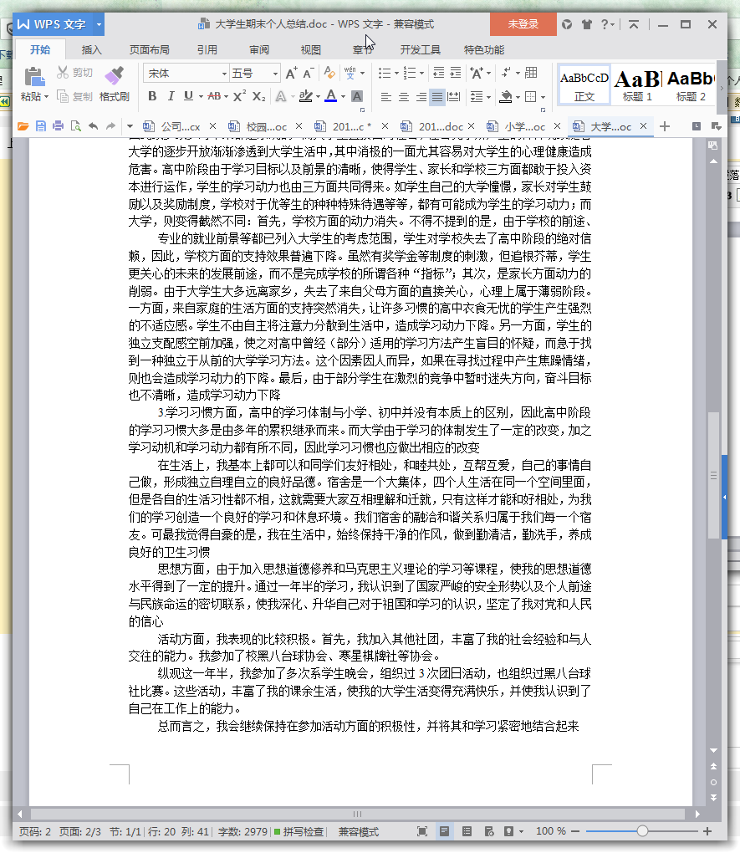Add a new document tab with plus
The width and height of the screenshot is (740, 853).
665,126
